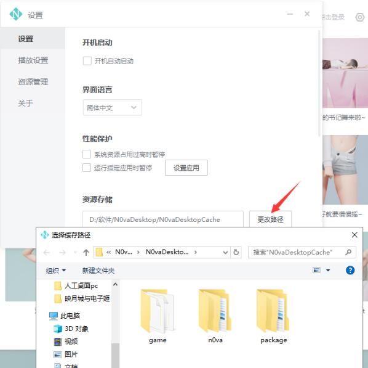
Task: Click the 更改路径 button
Action: coord(270,219)
